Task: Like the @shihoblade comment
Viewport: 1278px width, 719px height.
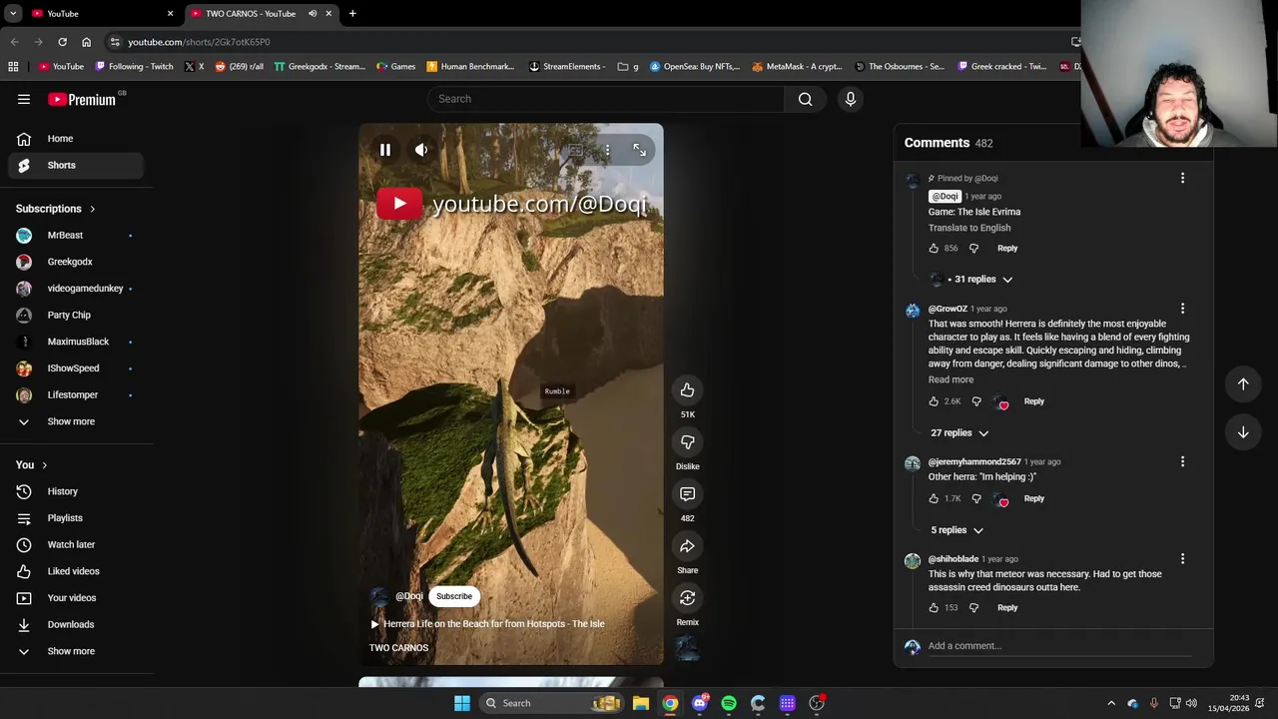Action: coord(934,608)
